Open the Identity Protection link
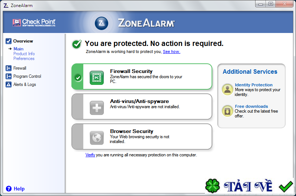 tap(254, 85)
